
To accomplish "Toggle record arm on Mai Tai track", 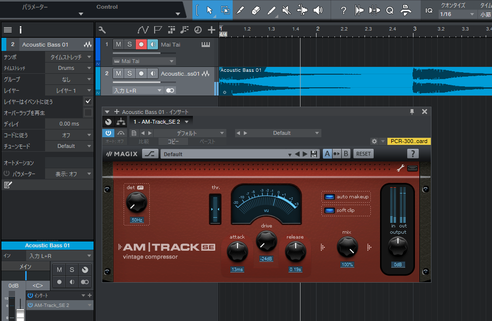I will click(x=141, y=45).
